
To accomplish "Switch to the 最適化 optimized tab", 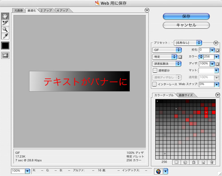I will pos(32,10).
